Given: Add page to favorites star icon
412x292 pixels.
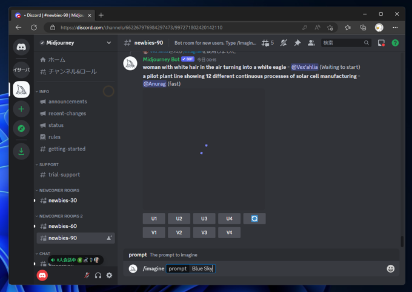Looking at the screenshot, I should [330, 28].
